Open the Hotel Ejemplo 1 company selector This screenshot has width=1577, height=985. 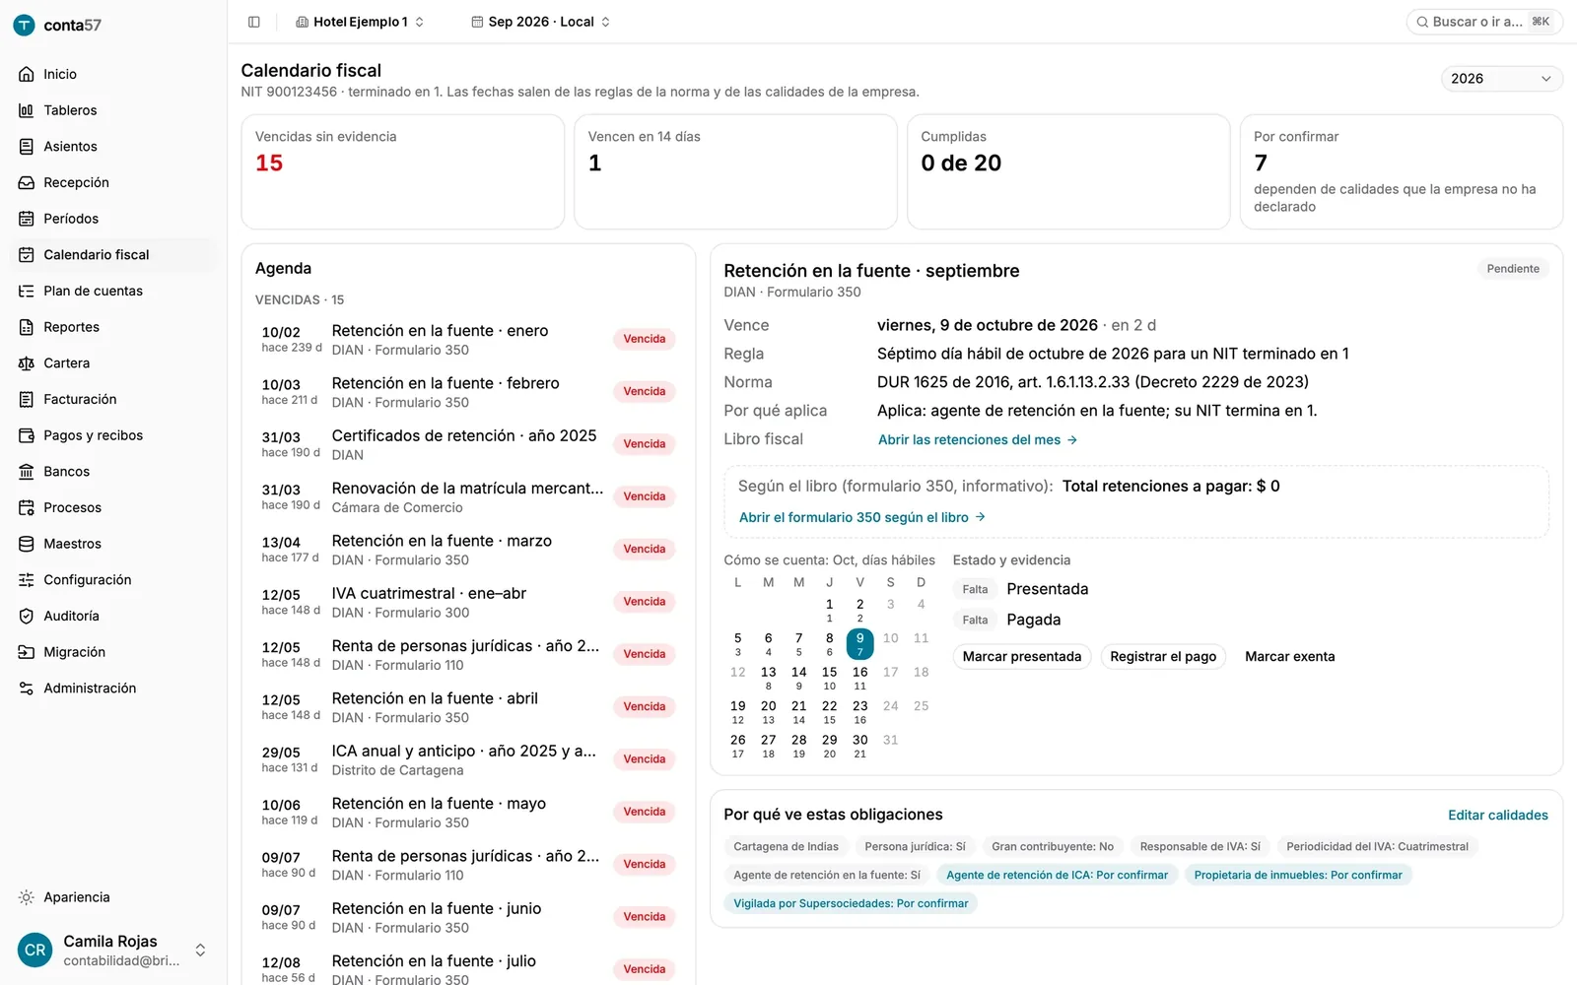[360, 22]
